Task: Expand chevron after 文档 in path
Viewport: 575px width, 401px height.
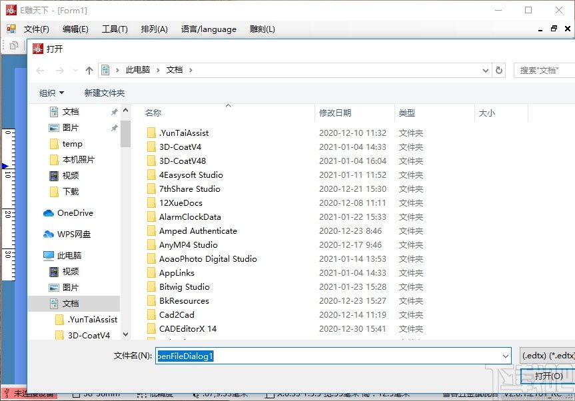Action: point(191,71)
